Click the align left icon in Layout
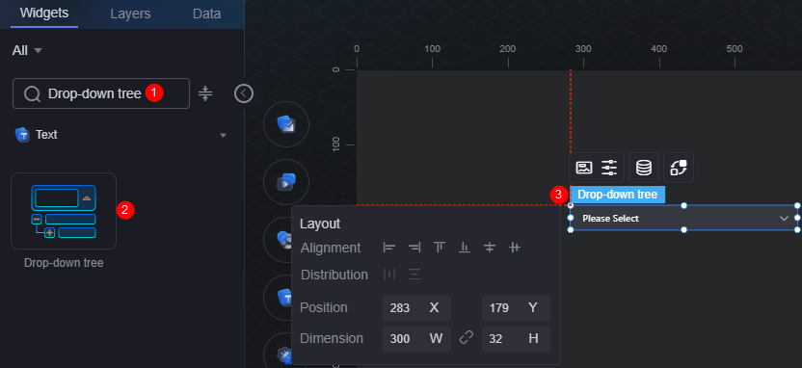 [389, 248]
